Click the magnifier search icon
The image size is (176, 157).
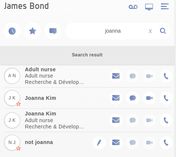163,31
